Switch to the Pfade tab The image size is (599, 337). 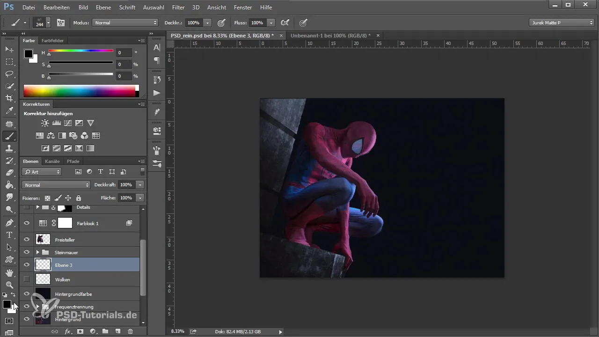73,161
